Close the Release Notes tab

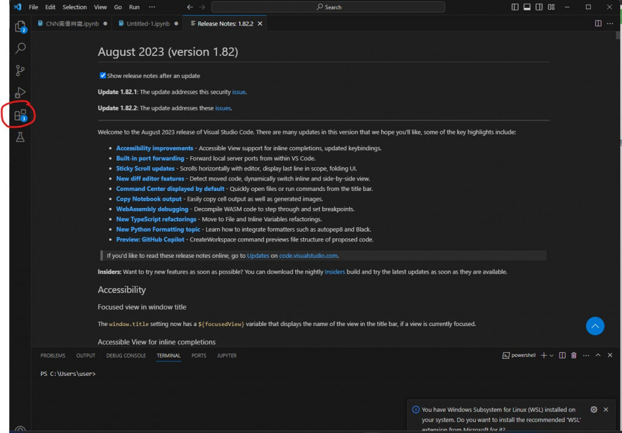point(260,24)
